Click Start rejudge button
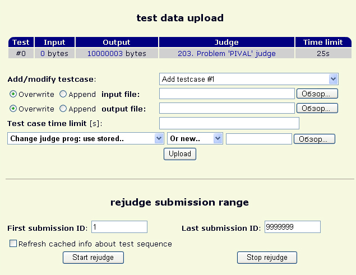 coord(93,258)
